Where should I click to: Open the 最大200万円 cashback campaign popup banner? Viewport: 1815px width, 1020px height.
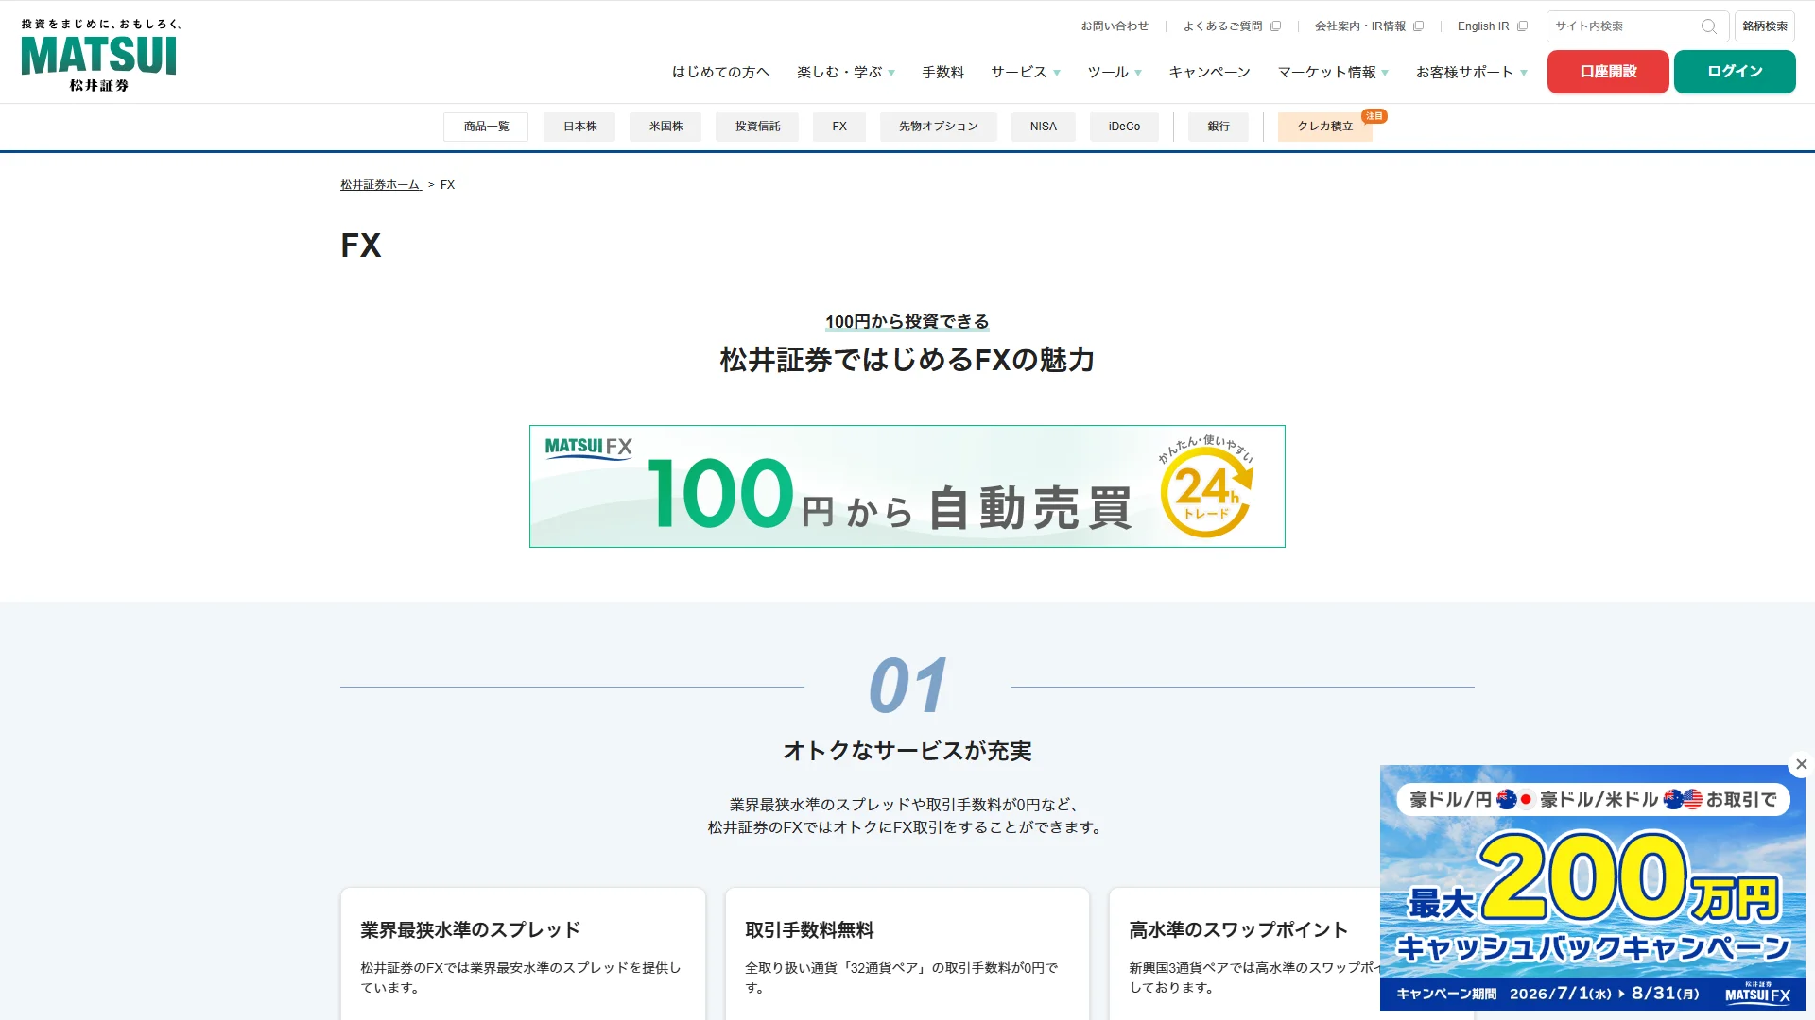tap(1593, 888)
